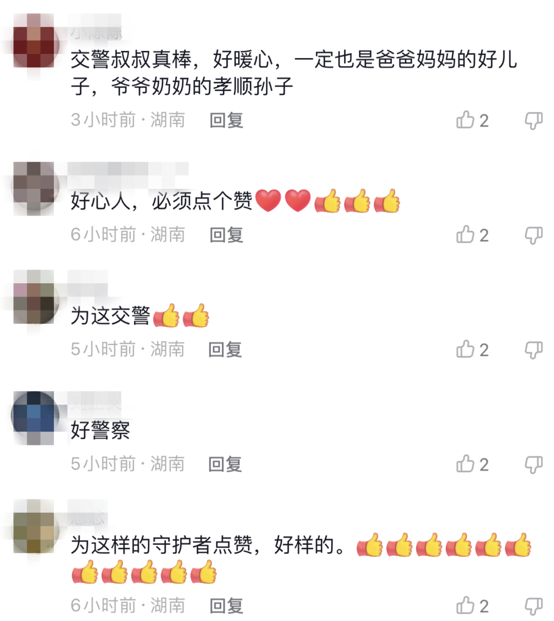This screenshot has height=621, width=554.
Task: Reply to the 好警察 comment
Action: [225, 464]
